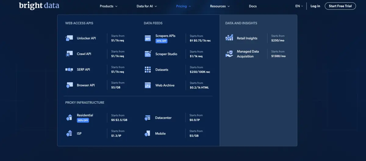This screenshot has width=366, height=161.
Task: Select ISP proxy pricing
Action: click(x=79, y=133)
